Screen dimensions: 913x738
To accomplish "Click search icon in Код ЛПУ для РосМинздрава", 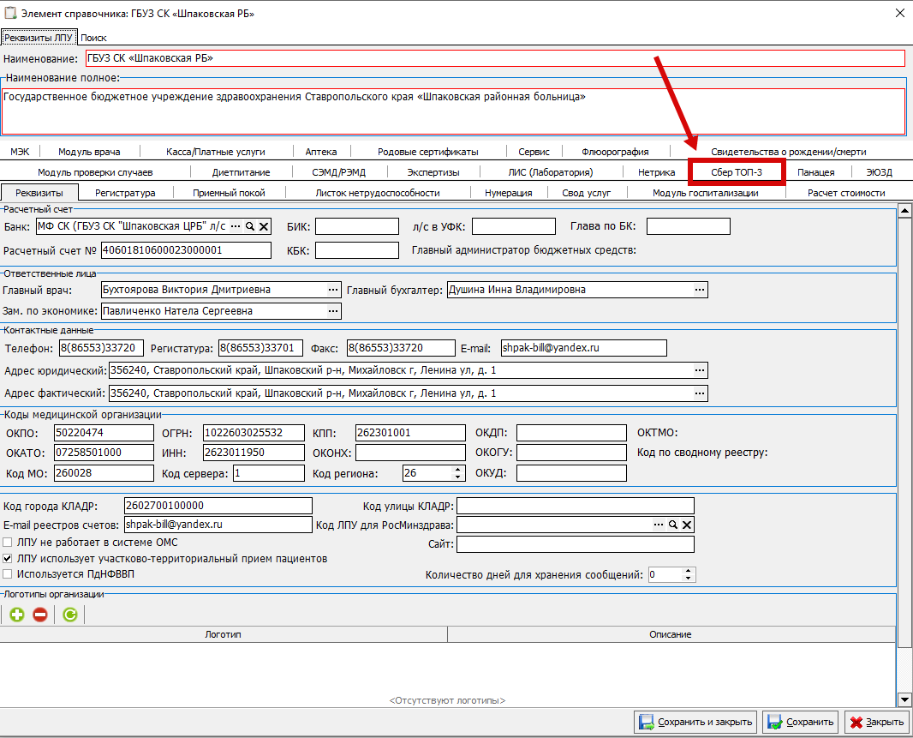I will 673,525.
